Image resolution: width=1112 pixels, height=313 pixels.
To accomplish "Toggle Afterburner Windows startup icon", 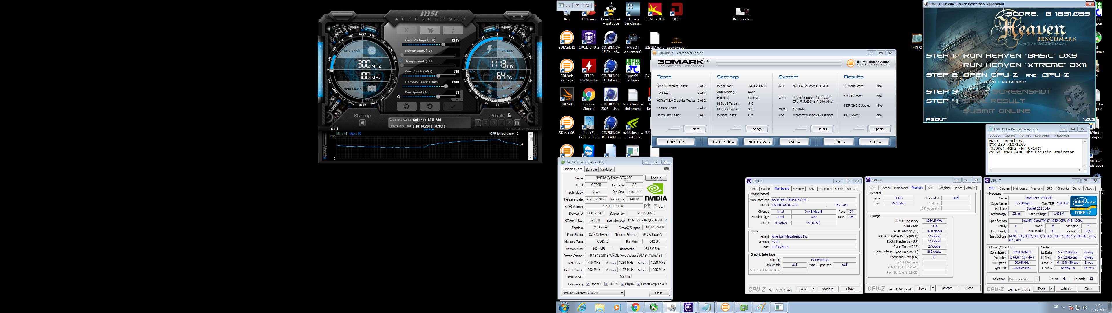I will click(x=362, y=123).
